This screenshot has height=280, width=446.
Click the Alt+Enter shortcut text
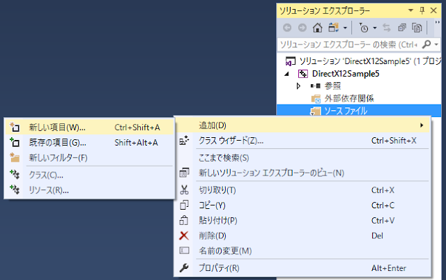point(389,268)
